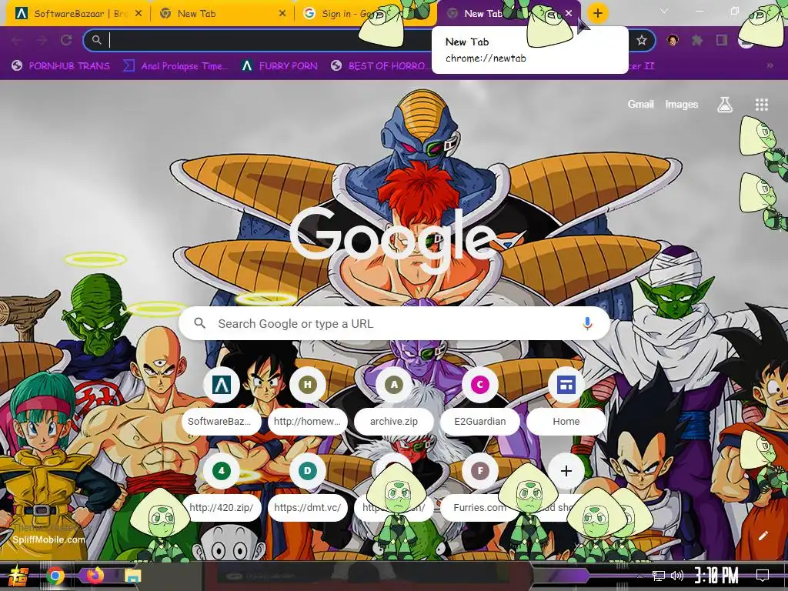Click the magnifier in the Google search box
Screen dimensions: 788x591
(199, 323)
